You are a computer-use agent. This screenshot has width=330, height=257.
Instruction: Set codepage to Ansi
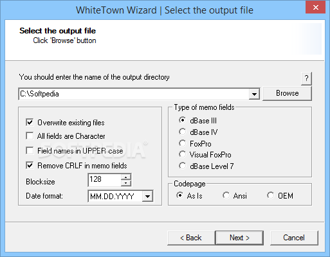[x=226, y=195]
